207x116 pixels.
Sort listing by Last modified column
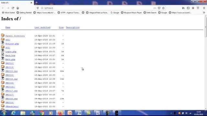tap(42, 27)
